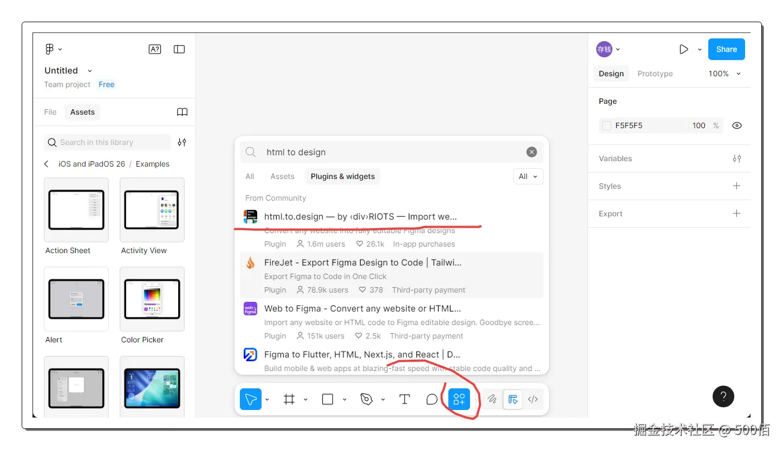Open the Move tool options chevron
This screenshot has width=783, height=450.
(x=267, y=400)
